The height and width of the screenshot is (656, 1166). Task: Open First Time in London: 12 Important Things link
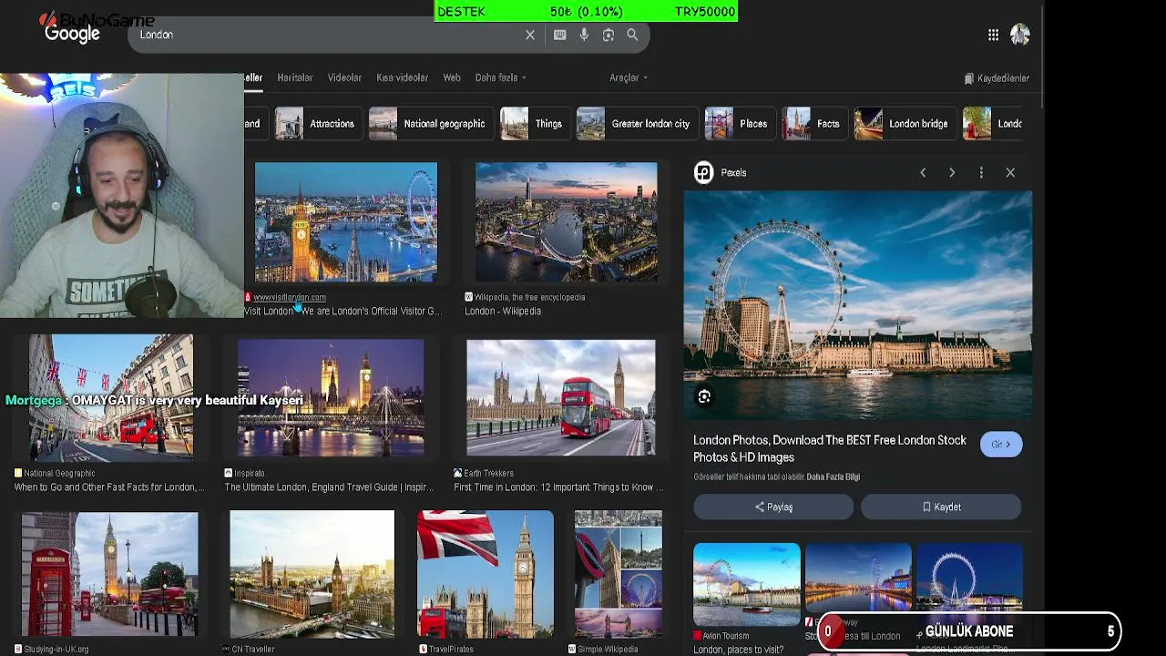tap(558, 487)
